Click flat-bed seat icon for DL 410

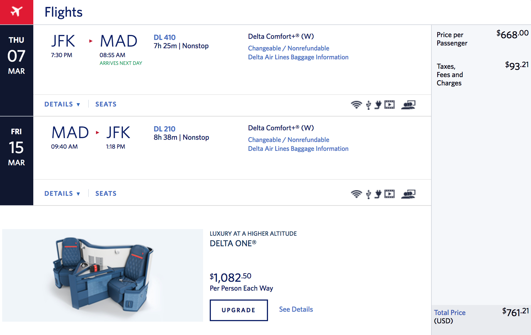pyautogui.click(x=408, y=105)
